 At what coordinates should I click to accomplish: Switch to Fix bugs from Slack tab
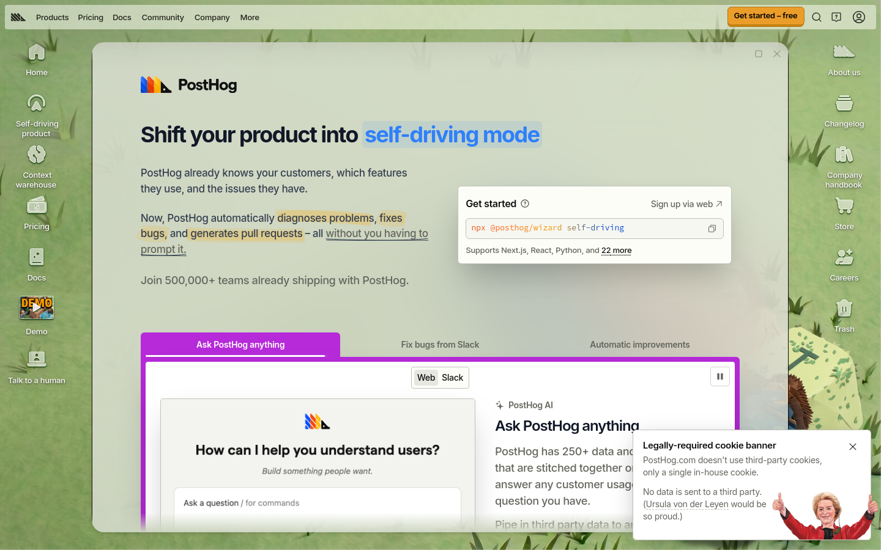440,345
